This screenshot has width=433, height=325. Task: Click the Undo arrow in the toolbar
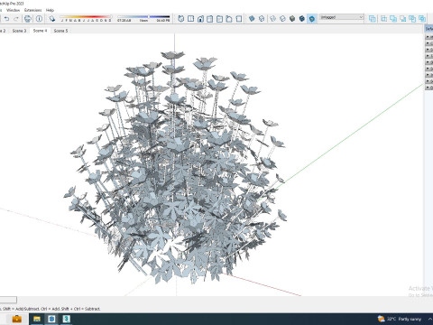(x=6, y=19)
